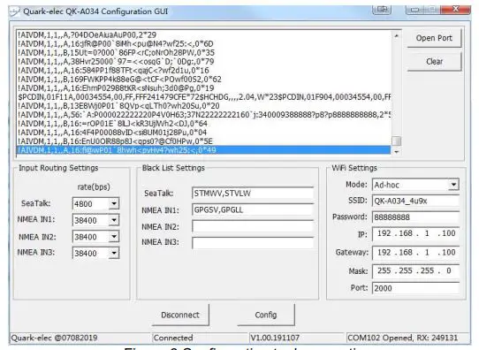The image size is (479, 350).
Task: Click the subnet Mask field
Action: tap(415, 271)
